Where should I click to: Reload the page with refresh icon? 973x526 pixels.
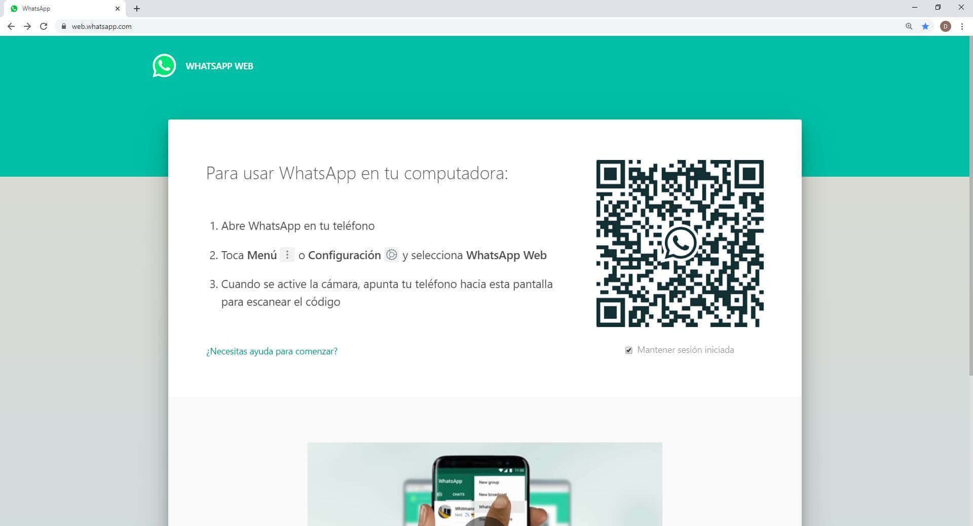44,26
